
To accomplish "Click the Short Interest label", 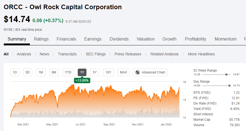I will coord(203,114).
